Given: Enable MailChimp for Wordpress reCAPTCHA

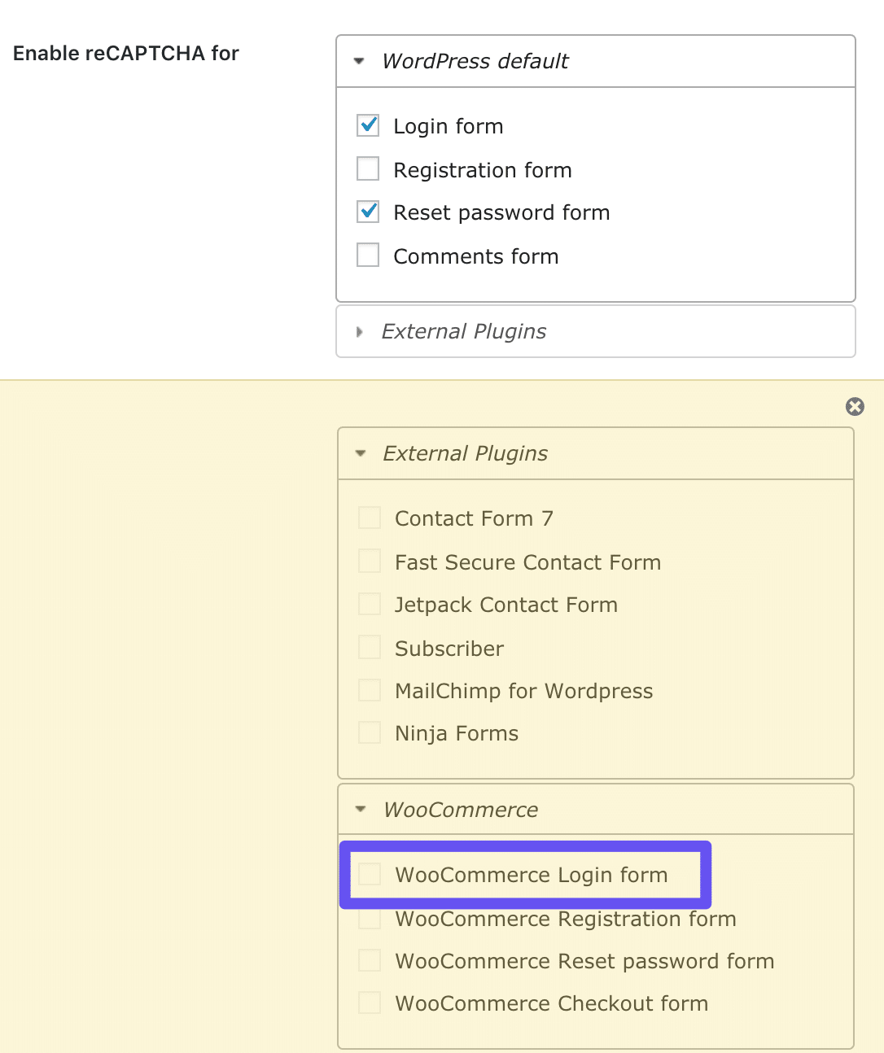Looking at the screenshot, I should (369, 689).
